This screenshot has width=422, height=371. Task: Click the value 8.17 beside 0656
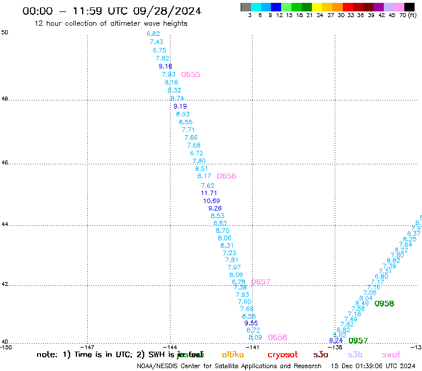click(x=204, y=176)
